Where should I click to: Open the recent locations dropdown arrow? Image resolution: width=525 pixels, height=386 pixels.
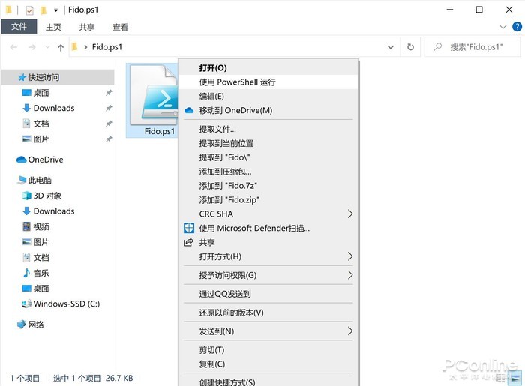coord(47,47)
